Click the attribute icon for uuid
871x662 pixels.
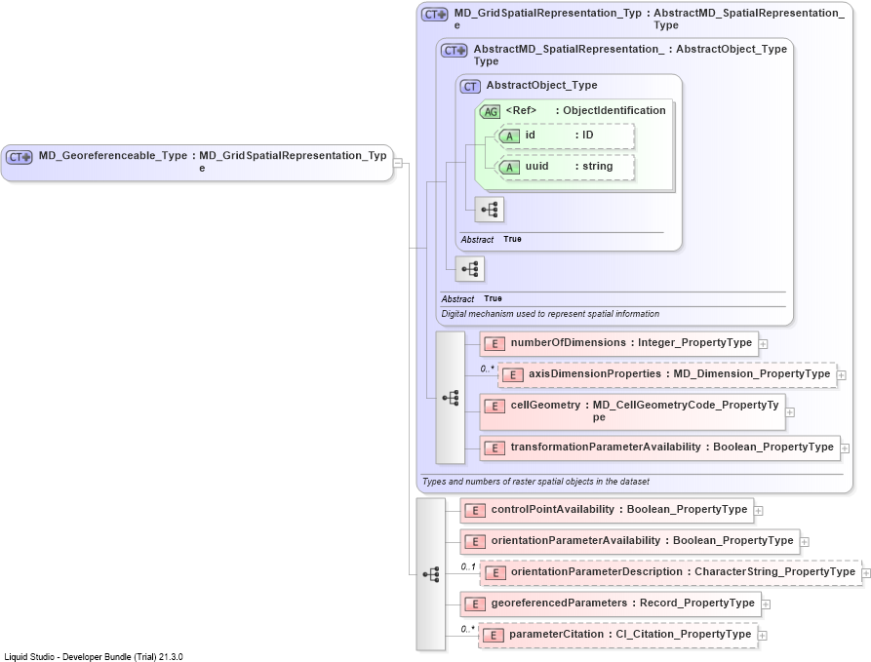pyautogui.click(x=509, y=167)
